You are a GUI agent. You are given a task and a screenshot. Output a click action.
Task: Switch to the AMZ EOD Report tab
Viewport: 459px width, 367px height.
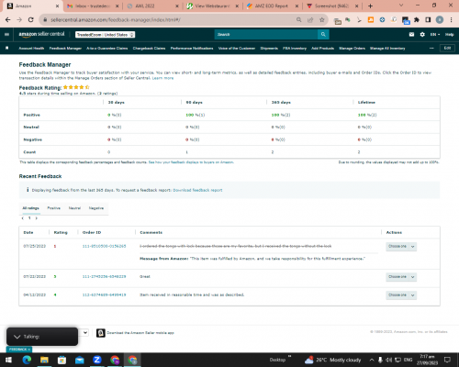272,6
